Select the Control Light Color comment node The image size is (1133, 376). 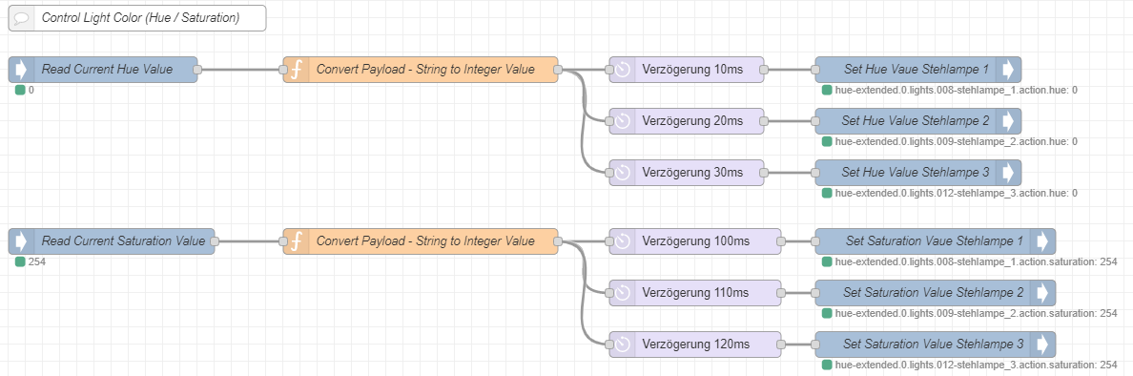point(137,18)
